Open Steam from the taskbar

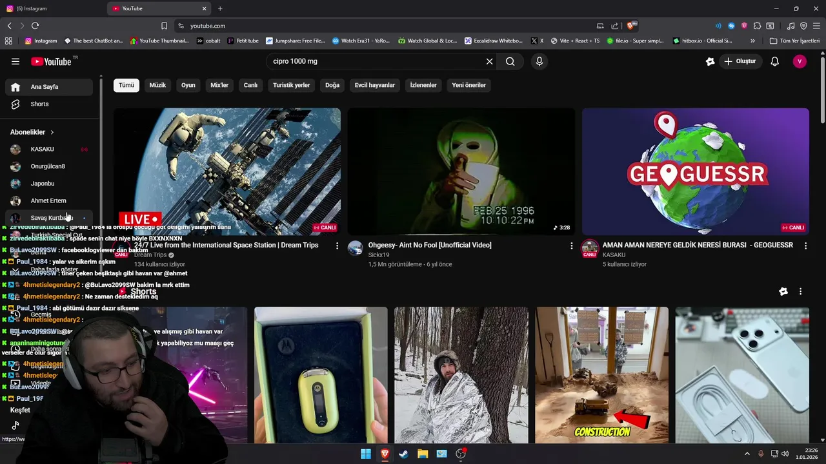click(x=403, y=454)
